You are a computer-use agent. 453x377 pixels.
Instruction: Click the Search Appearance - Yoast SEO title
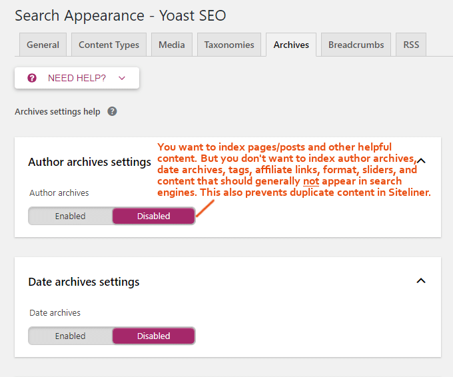point(120,15)
